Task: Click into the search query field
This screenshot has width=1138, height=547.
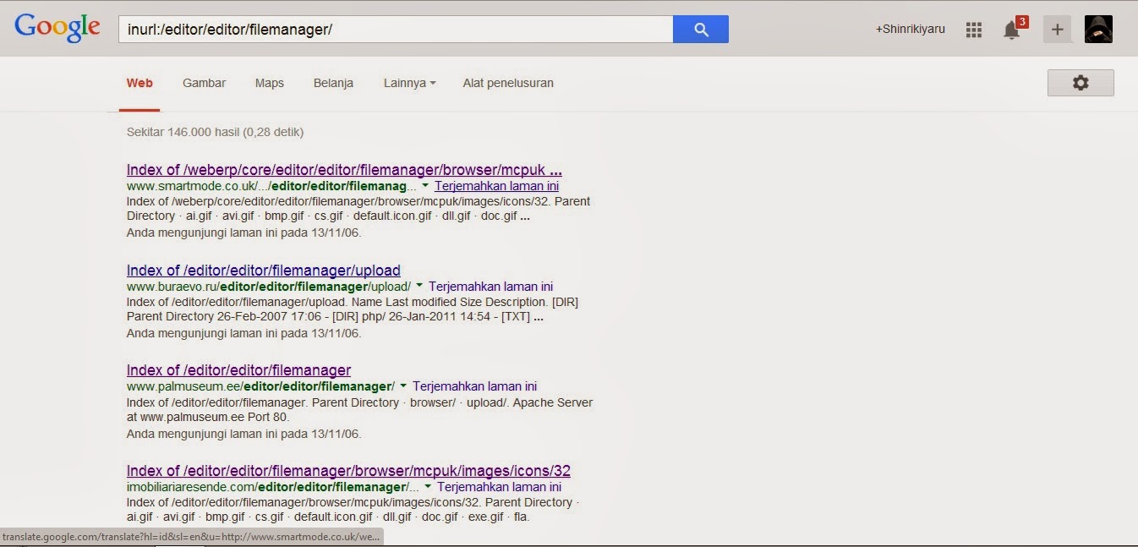Action: pyautogui.click(x=396, y=29)
